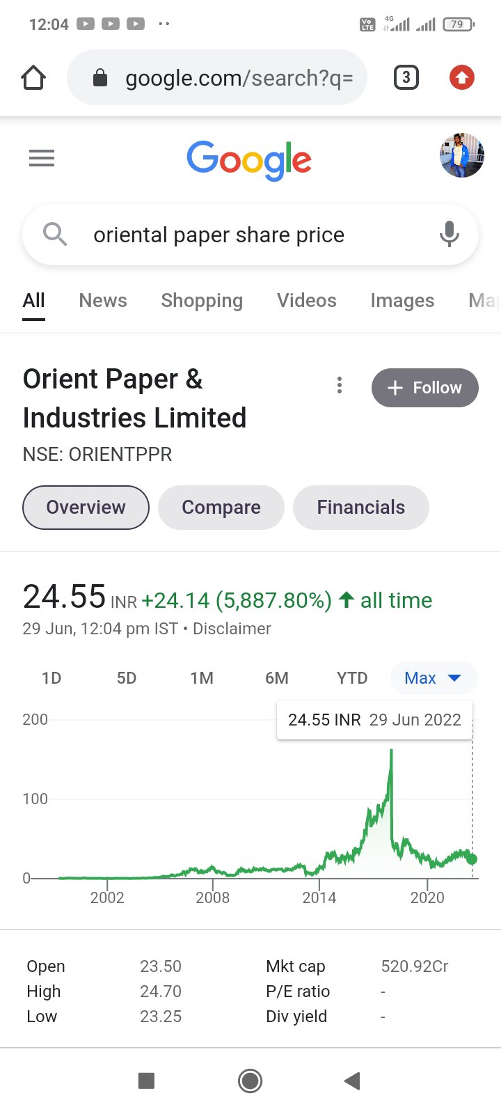The height and width of the screenshot is (1114, 501).
Task: Select the 1D chart range
Action: pos(51,678)
